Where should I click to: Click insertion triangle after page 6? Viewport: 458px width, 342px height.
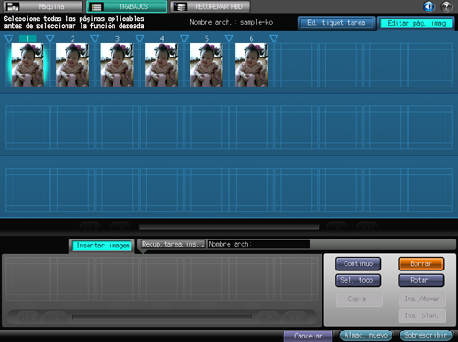(x=274, y=39)
